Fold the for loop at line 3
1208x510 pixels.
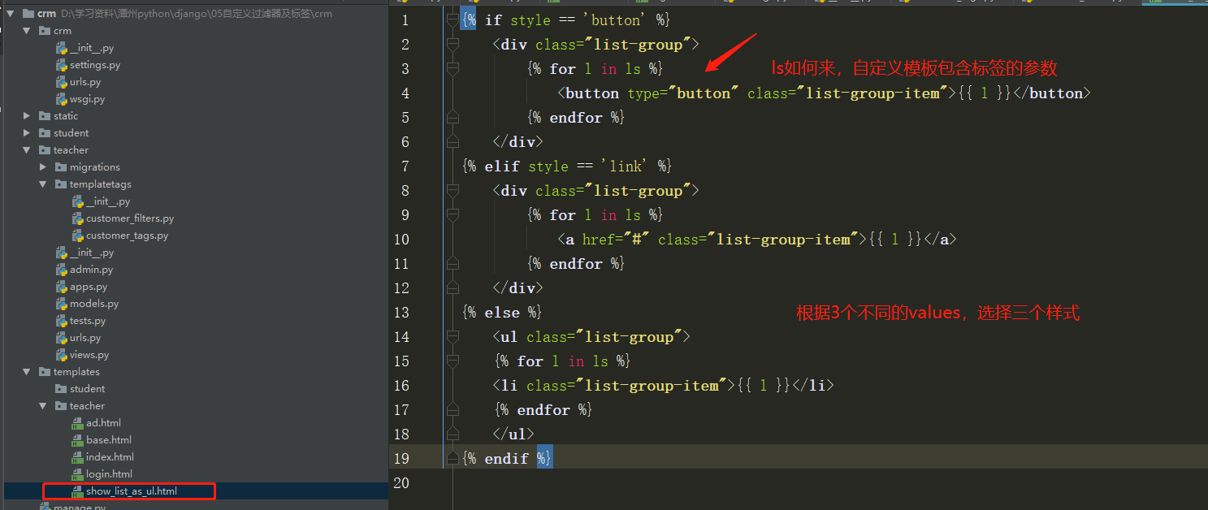[453, 69]
